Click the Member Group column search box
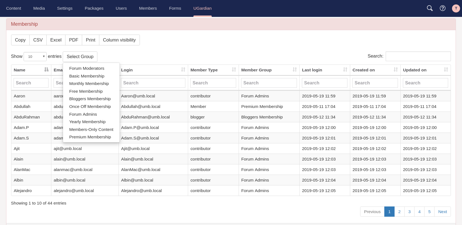This screenshot has width=462, height=225. (x=269, y=83)
